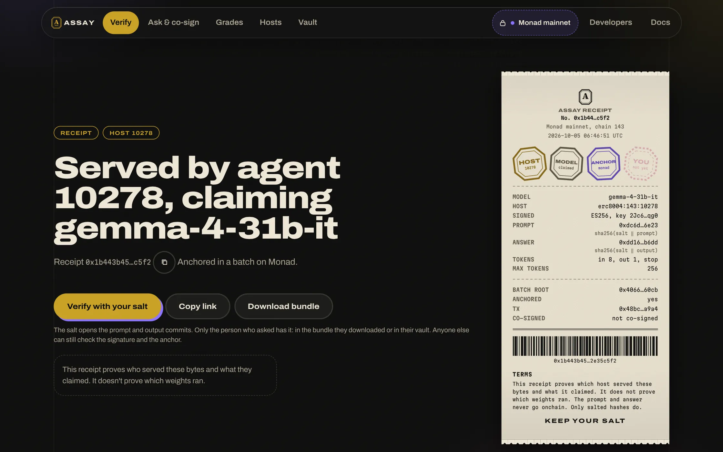723x452 pixels.
Task: Click the Verify with your salt button
Action: pyautogui.click(x=107, y=306)
